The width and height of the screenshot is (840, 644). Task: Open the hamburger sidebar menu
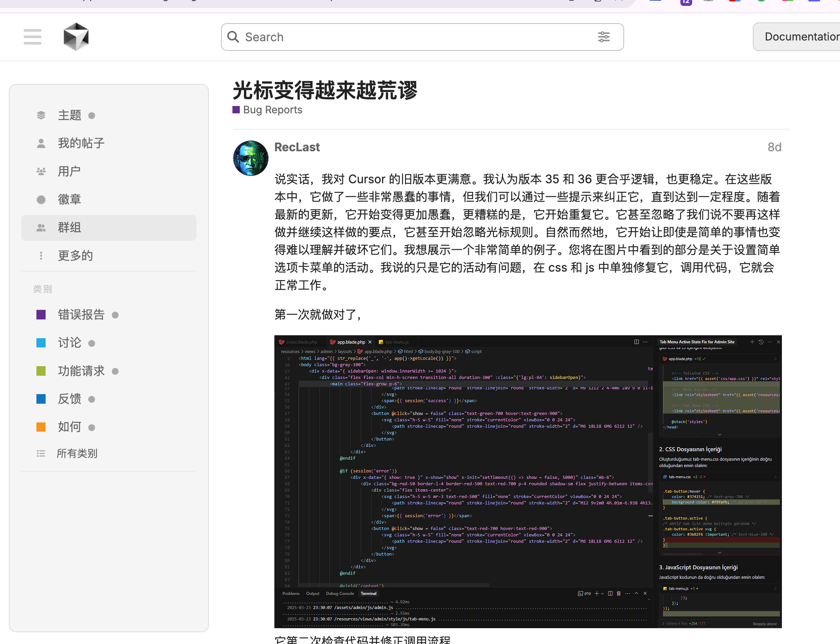pyautogui.click(x=32, y=37)
